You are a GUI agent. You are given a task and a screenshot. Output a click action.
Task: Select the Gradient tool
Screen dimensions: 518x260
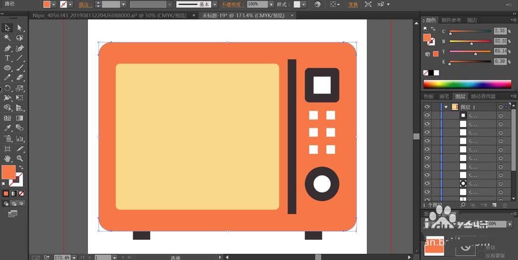click(20, 118)
